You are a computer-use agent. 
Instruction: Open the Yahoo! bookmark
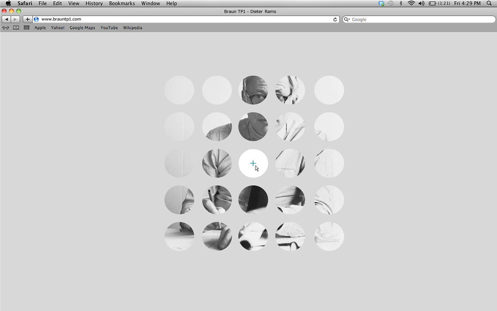(x=58, y=28)
